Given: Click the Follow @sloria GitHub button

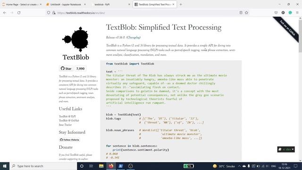Looking at the screenshot, I should pos(69,140).
